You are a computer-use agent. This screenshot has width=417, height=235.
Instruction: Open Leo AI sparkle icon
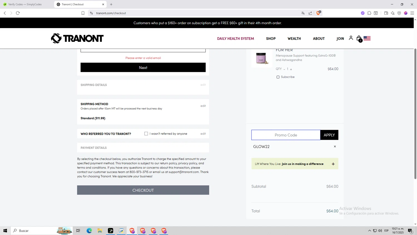pyautogui.click(x=393, y=13)
